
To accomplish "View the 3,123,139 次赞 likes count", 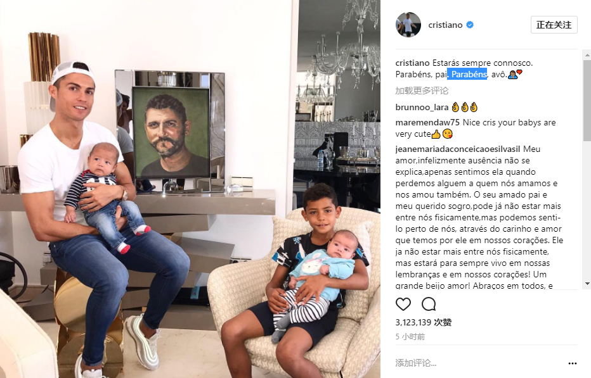I will coord(423,322).
